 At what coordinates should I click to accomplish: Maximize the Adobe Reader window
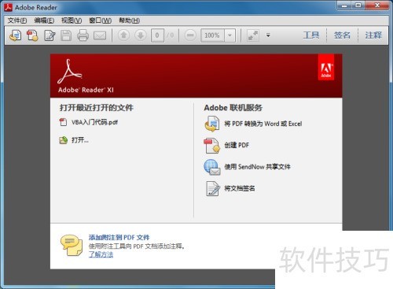click(x=358, y=6)
